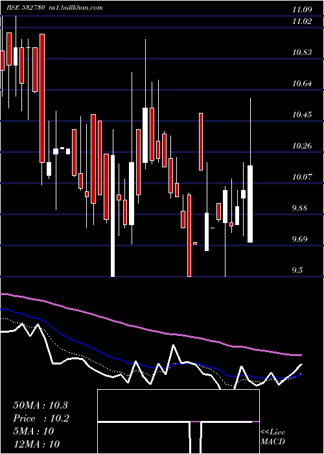This screenshot has height=454, width=324.
Task: Click the 10.07 price axis label
Action: (x=302, y=177)
